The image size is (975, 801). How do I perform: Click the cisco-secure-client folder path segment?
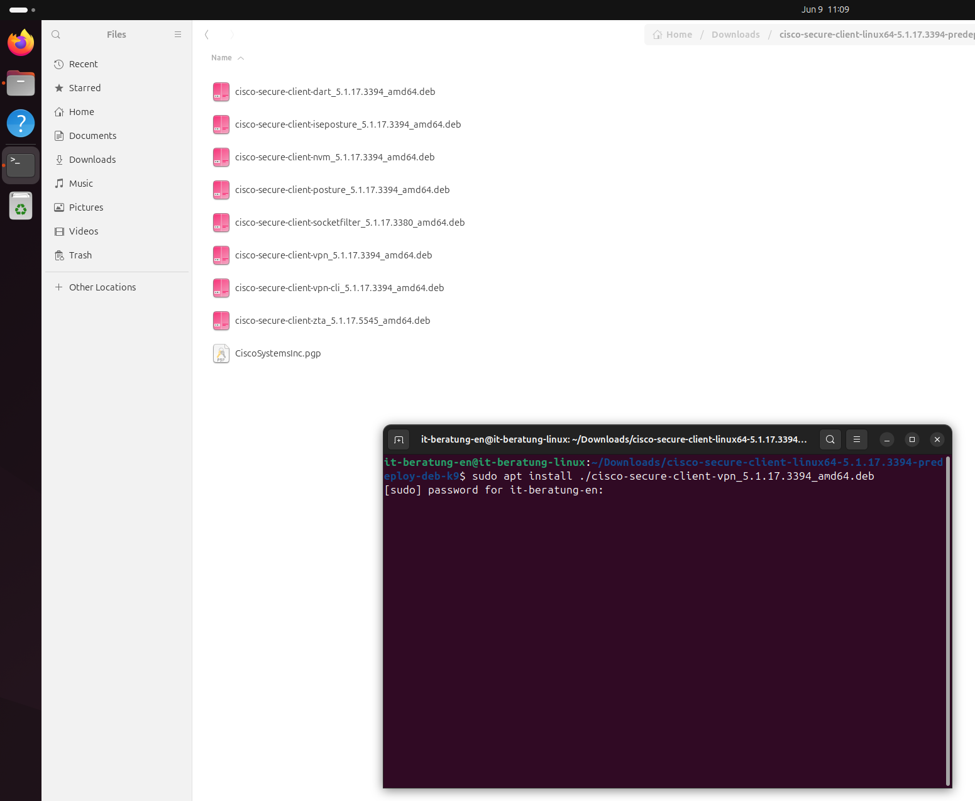click(x=877, y=35)
